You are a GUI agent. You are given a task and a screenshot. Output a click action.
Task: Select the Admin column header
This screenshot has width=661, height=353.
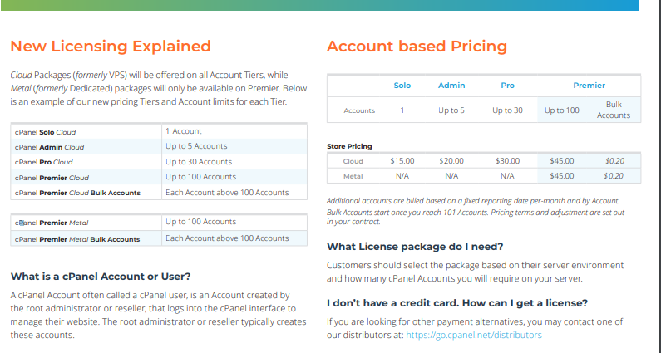click(451, 86)
